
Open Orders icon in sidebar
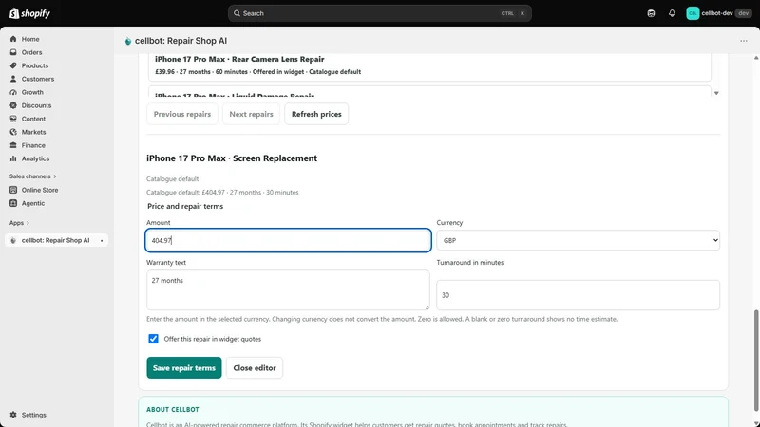(13, 52)
